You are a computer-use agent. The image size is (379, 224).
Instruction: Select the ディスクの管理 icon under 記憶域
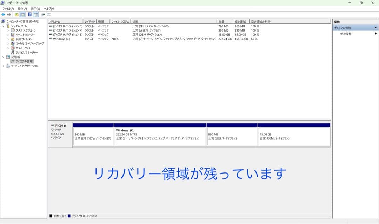tap(12, 61)
